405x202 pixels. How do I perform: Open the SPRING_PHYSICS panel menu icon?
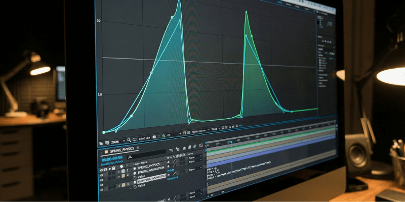[138, 148]
